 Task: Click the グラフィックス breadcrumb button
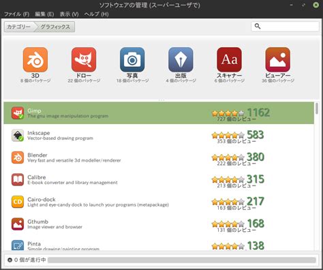[x=56, y=27]
